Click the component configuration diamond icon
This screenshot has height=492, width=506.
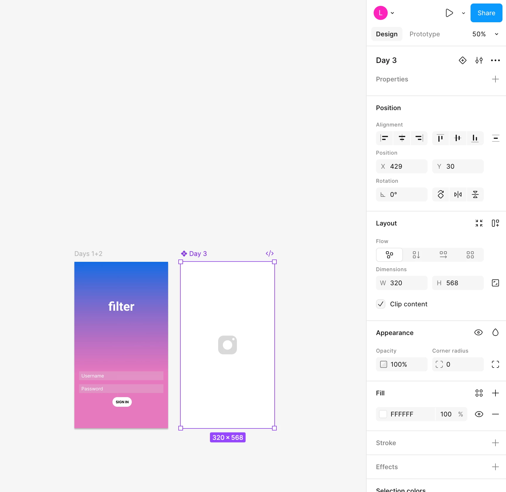[463, 60]
